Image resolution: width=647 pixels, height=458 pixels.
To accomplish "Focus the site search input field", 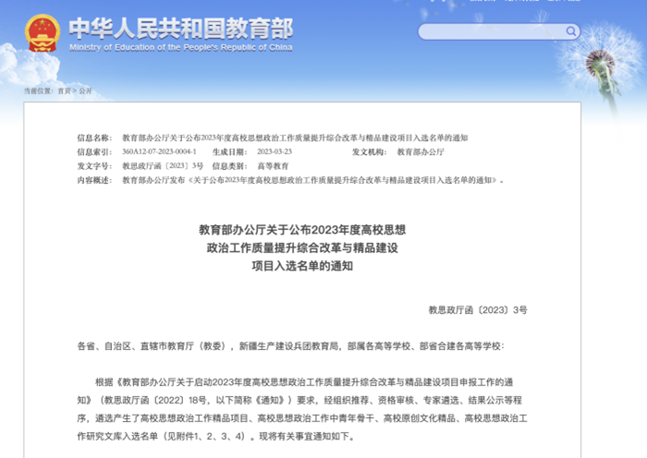I will 498,31.
